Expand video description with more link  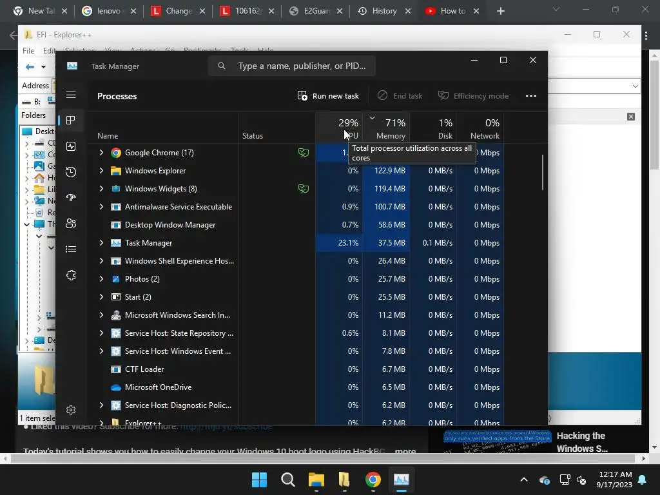[x=405, y=451]
